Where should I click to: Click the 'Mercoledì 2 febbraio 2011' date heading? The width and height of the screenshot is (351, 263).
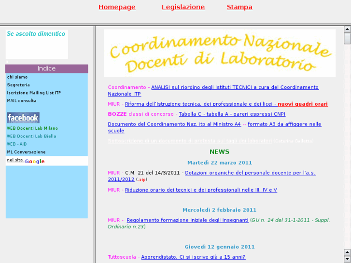pos(219,210)
